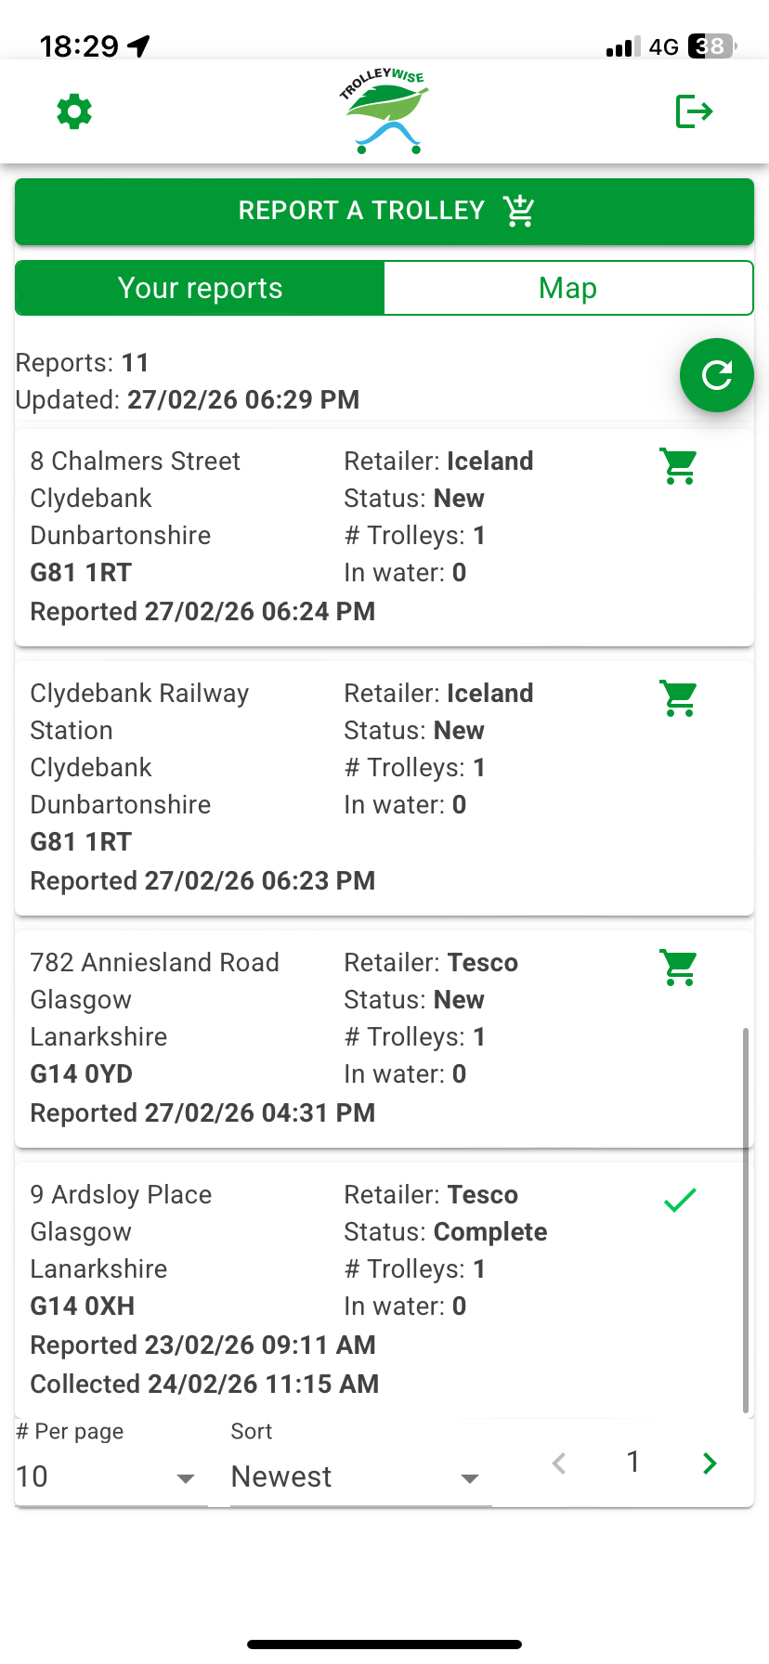Open the 782 Anniesland Road report

(279, 1038)
